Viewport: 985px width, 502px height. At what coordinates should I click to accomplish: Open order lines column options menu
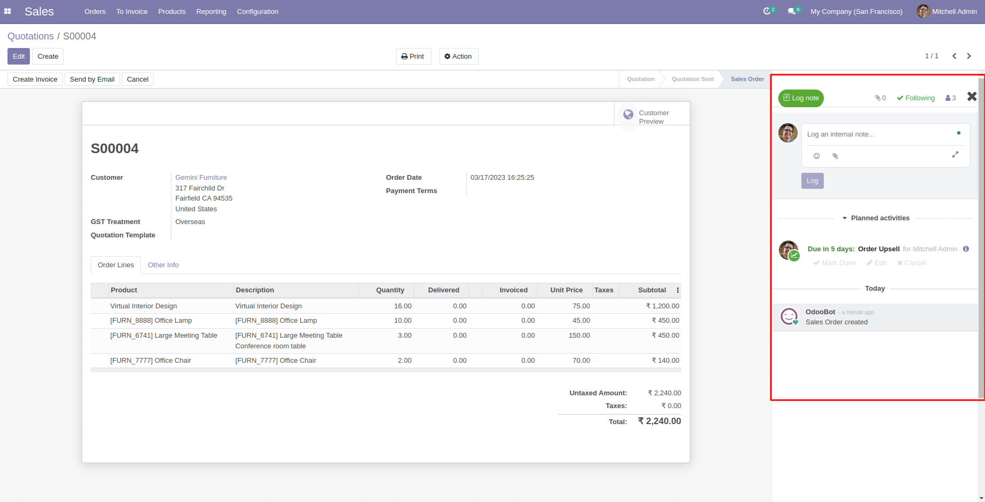[677, 290]
